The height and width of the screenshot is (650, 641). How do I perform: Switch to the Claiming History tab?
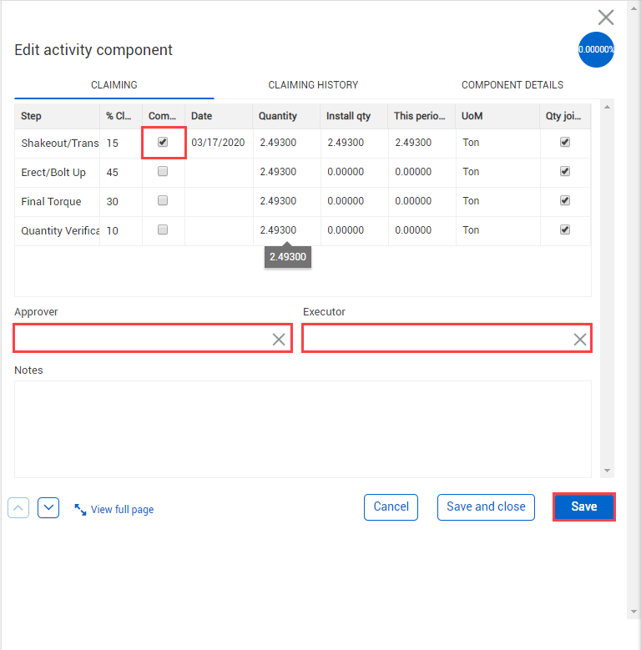(x=313, y=85)
